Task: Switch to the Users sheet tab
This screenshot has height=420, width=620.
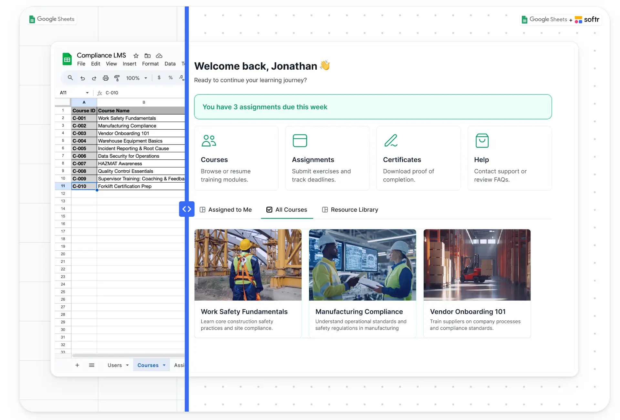Action: [115, 365]
